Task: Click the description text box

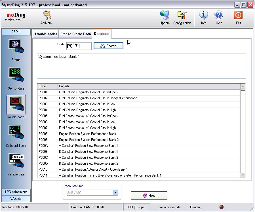Action: click(x=141, y=66)
